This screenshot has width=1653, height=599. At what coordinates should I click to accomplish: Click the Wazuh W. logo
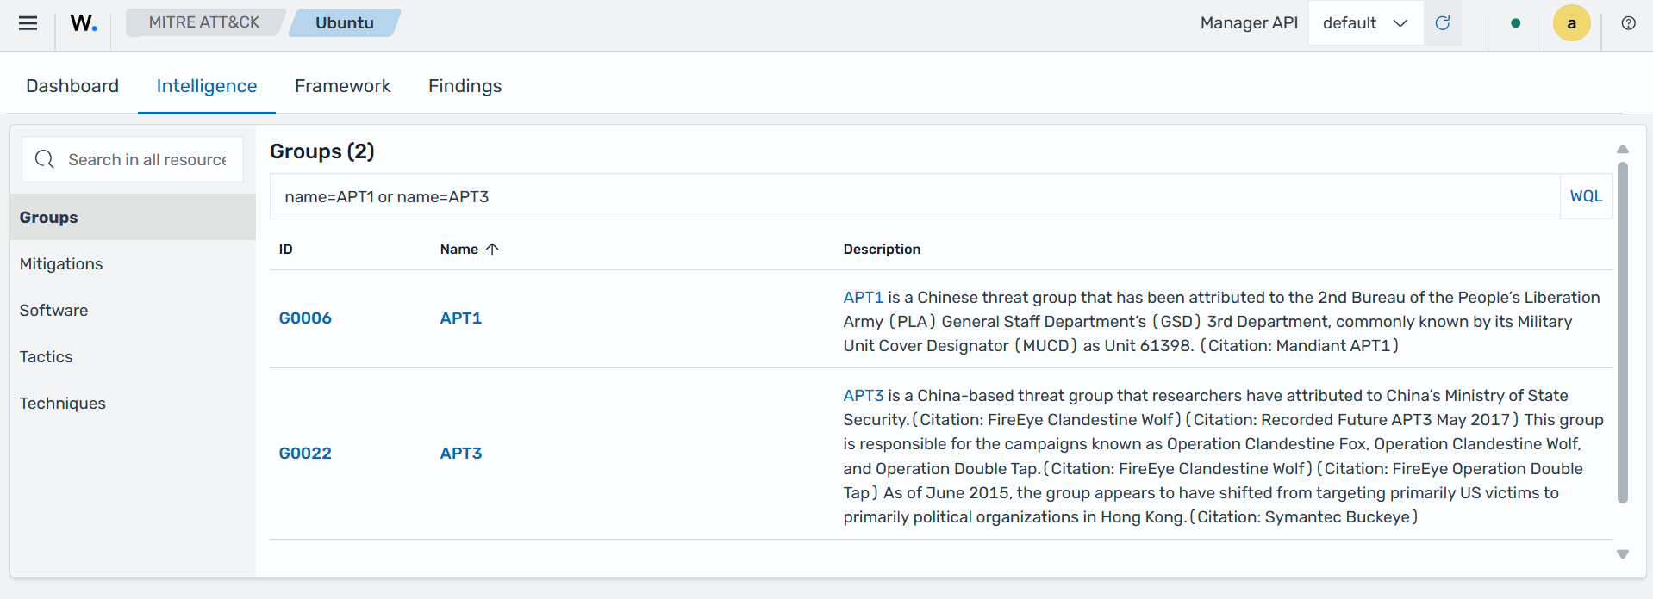(x=84, y=23)
